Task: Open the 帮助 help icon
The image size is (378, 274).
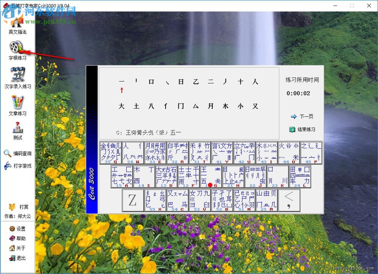Action: [x=16, y=238]
